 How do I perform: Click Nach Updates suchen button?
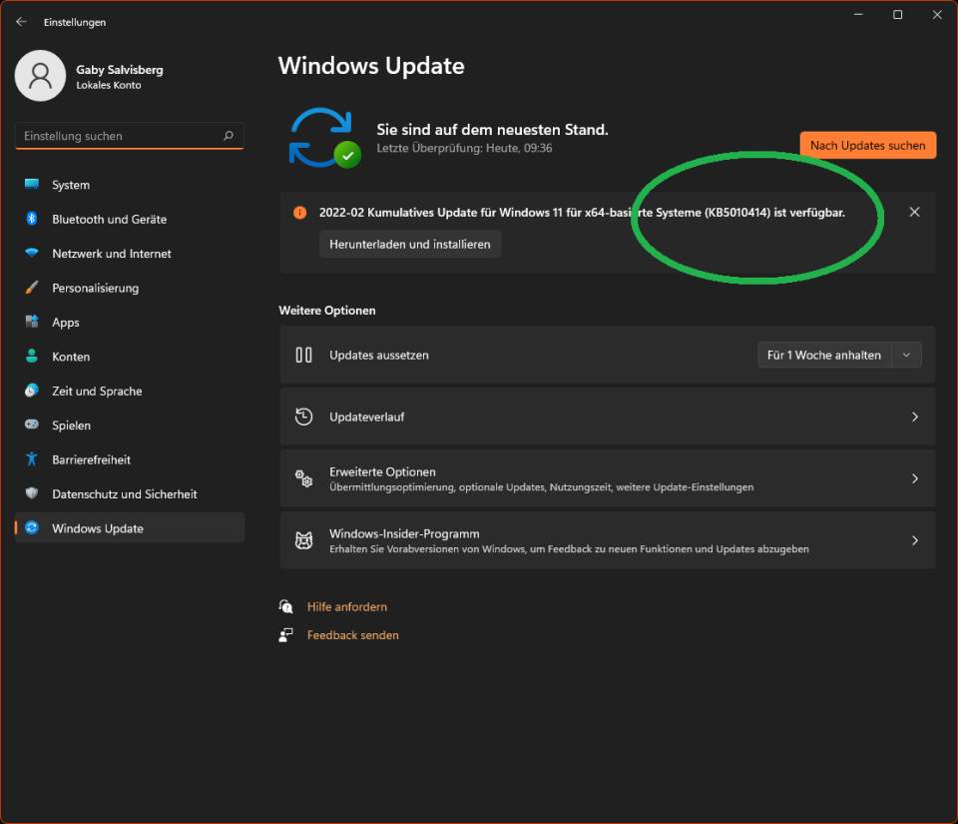[x=867, y=146]
